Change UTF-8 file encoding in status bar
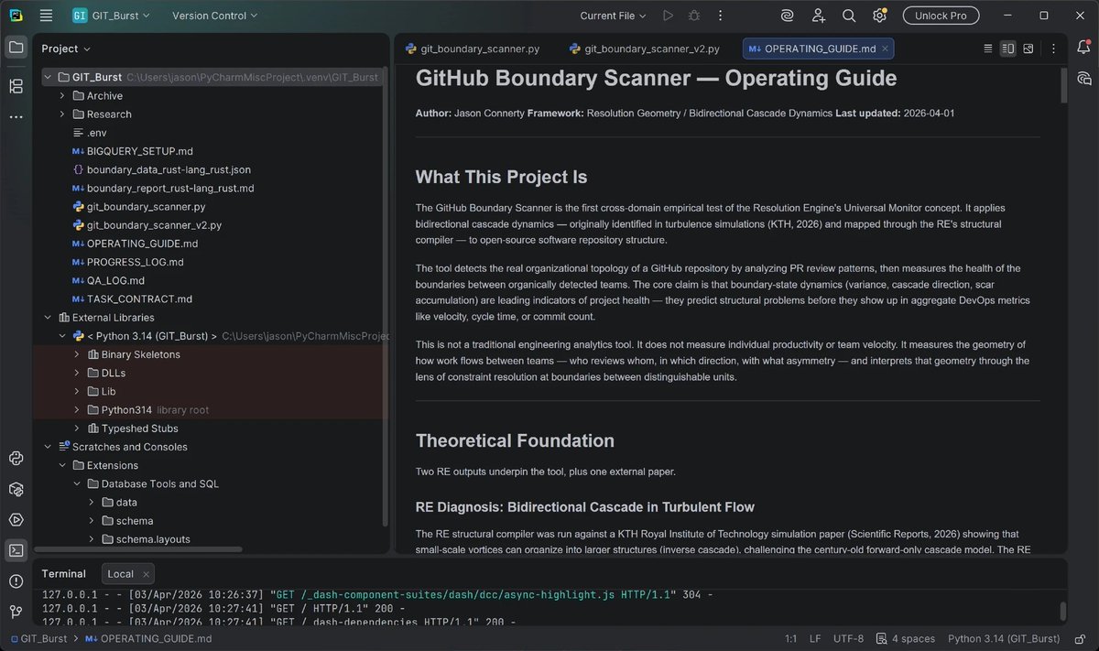Viewport: 1099px width, 651px height. (x=848, y=638)
